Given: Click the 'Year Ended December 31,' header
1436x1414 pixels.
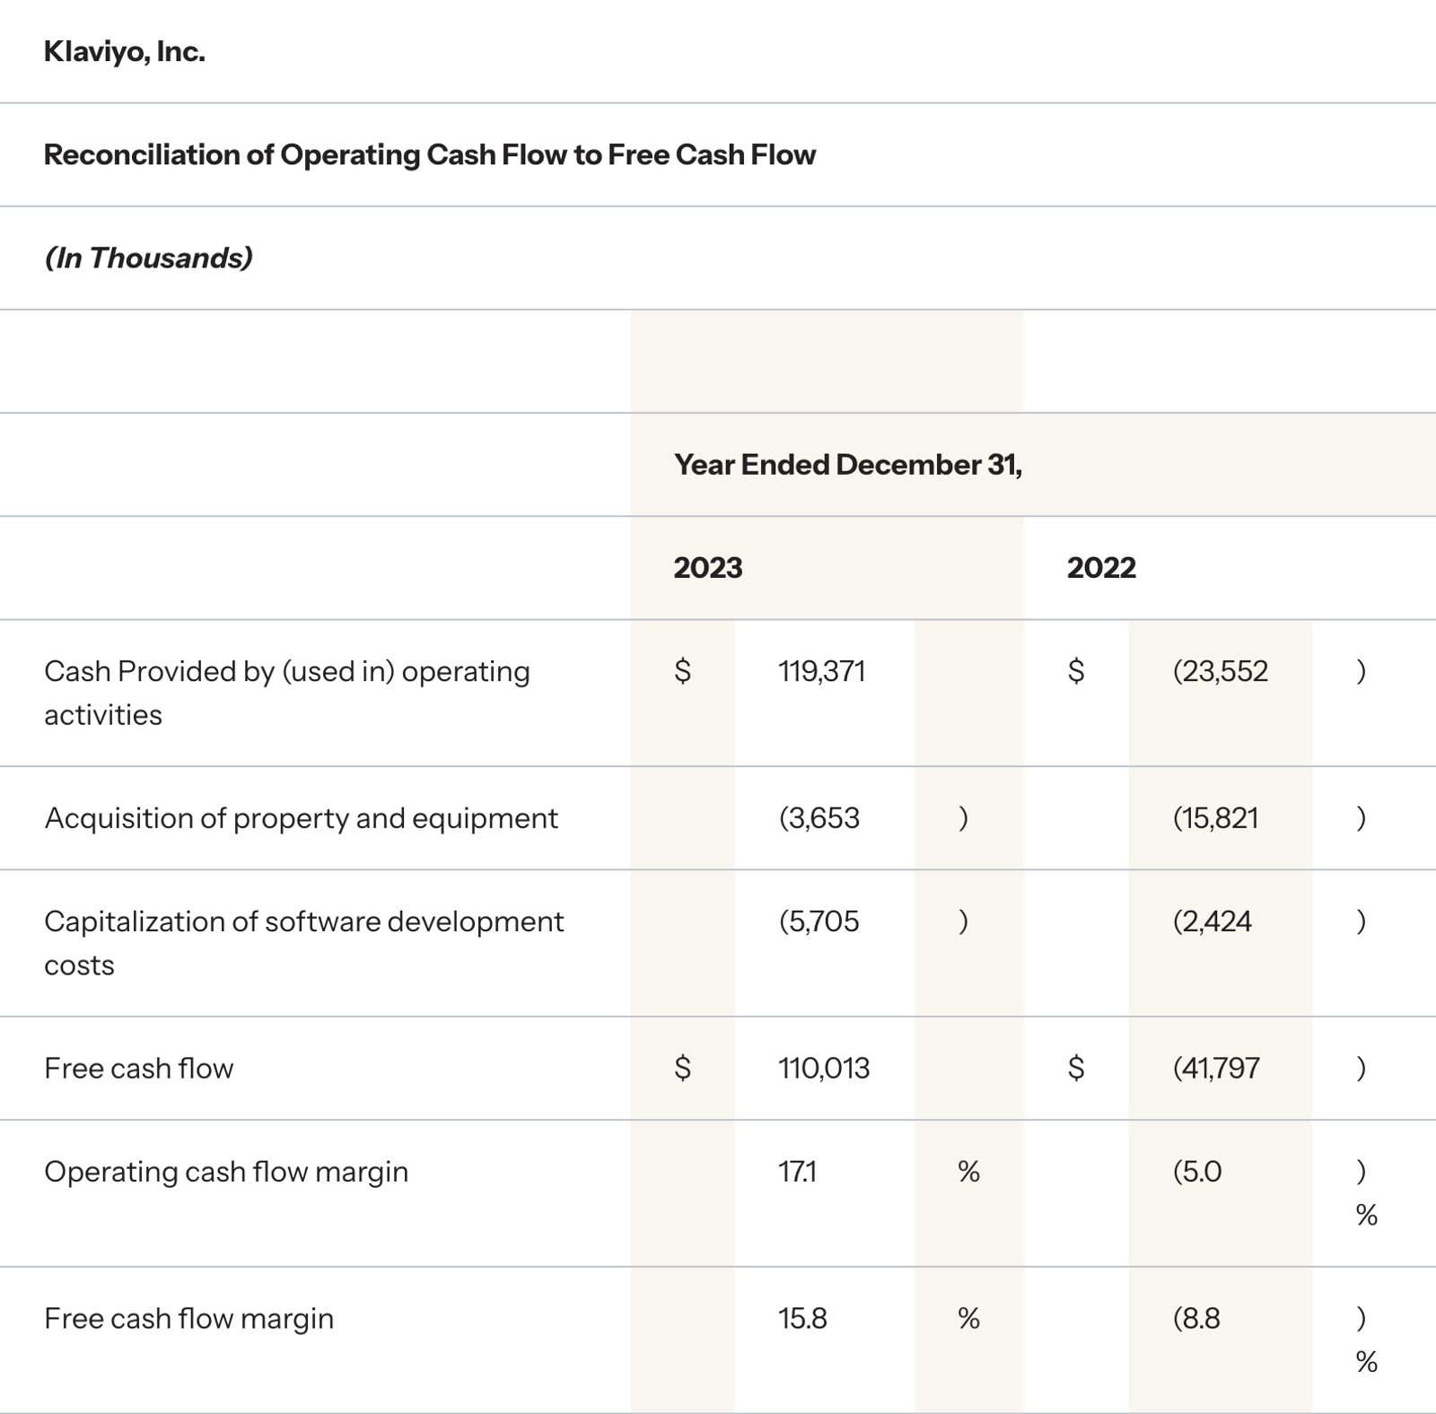Looking at the screenshot, I should [x=848, y=465].
